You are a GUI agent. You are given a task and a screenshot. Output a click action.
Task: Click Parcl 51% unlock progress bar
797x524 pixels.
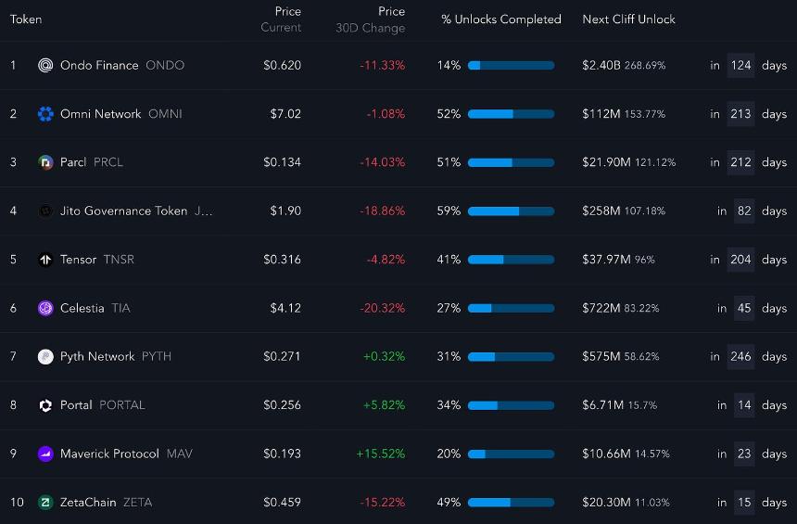[x=511, y=162]
